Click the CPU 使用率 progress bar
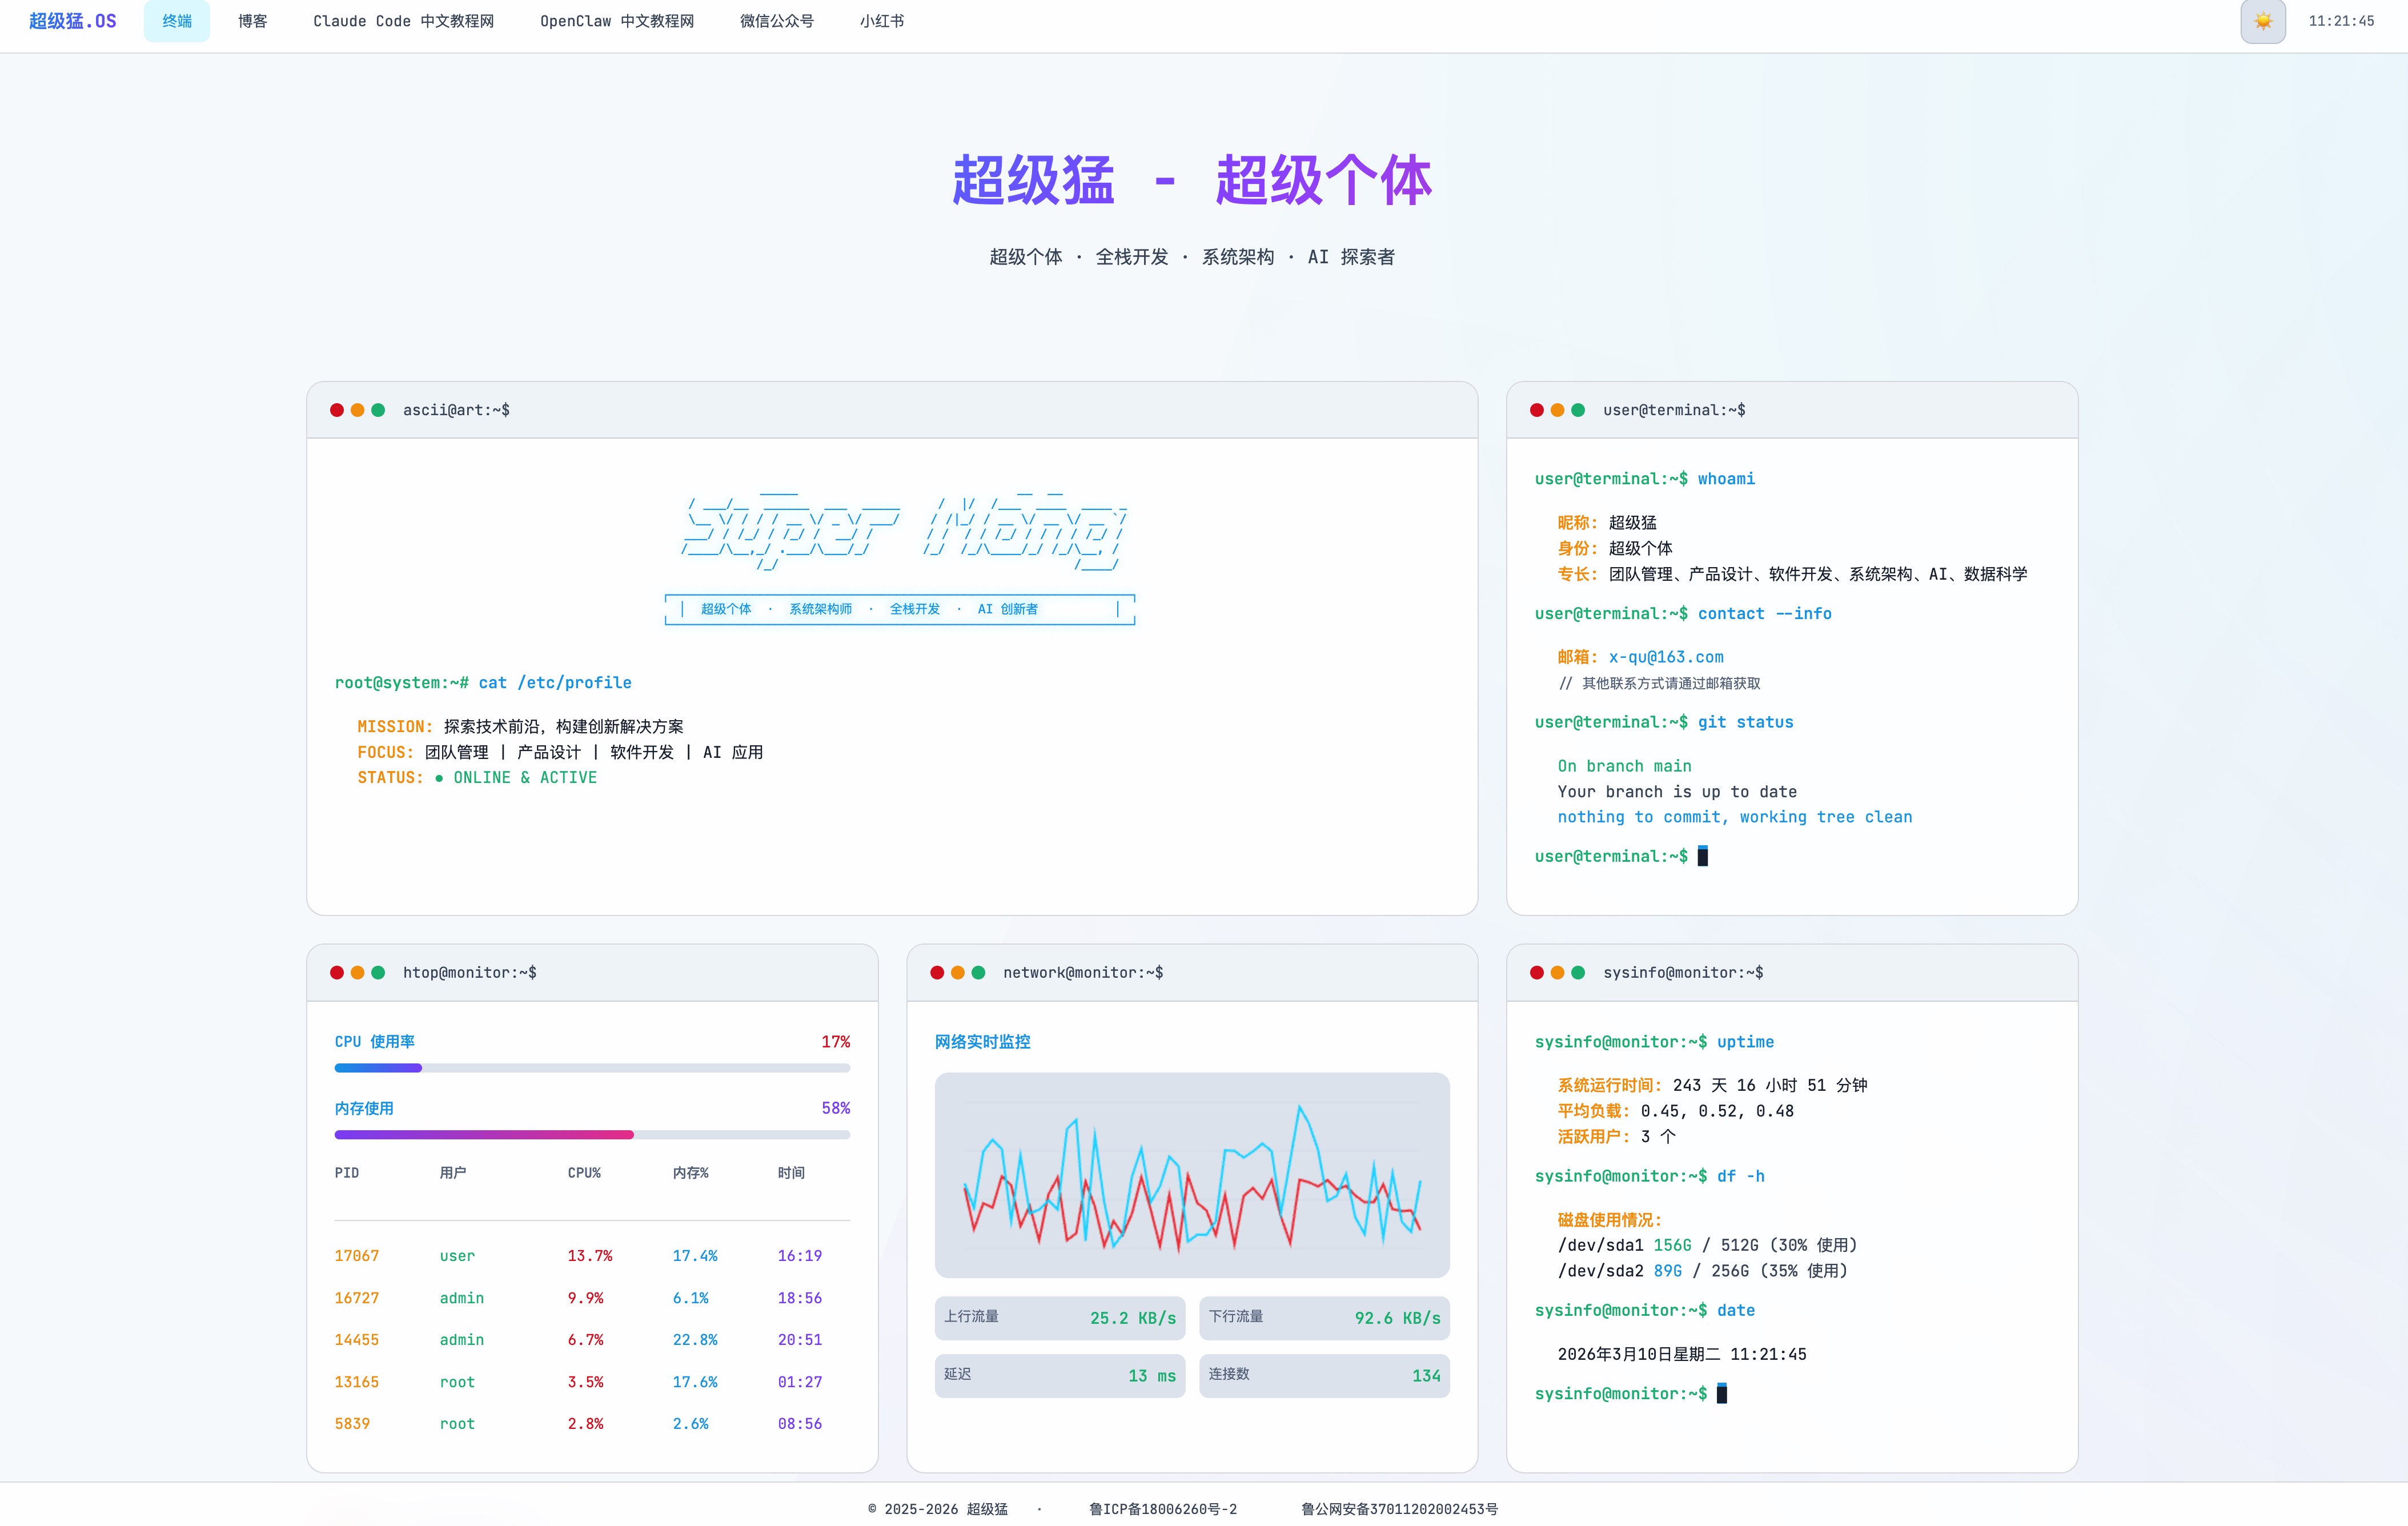 pos(592,1068)
